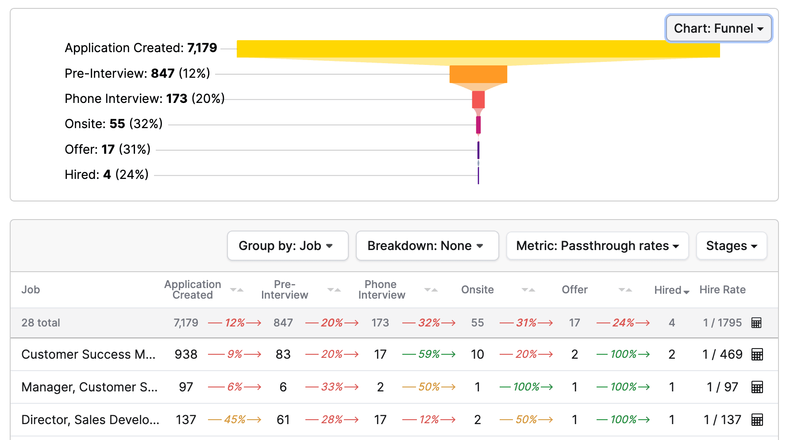
Task: Click the yellow Application Created funnel bar
Action: point(478,49)
